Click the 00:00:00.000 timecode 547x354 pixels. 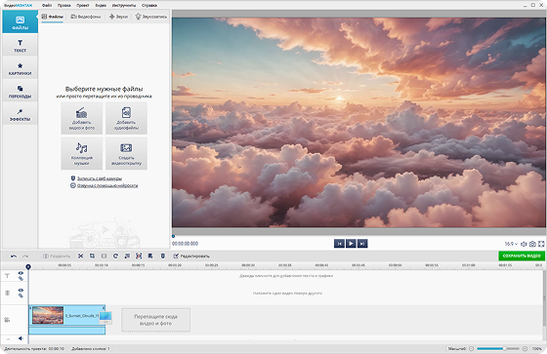pyautogui.click(x=185, y=244)
